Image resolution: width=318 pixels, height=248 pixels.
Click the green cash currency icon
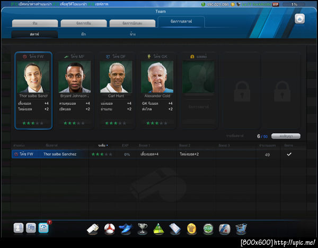(x=203, y=4)
